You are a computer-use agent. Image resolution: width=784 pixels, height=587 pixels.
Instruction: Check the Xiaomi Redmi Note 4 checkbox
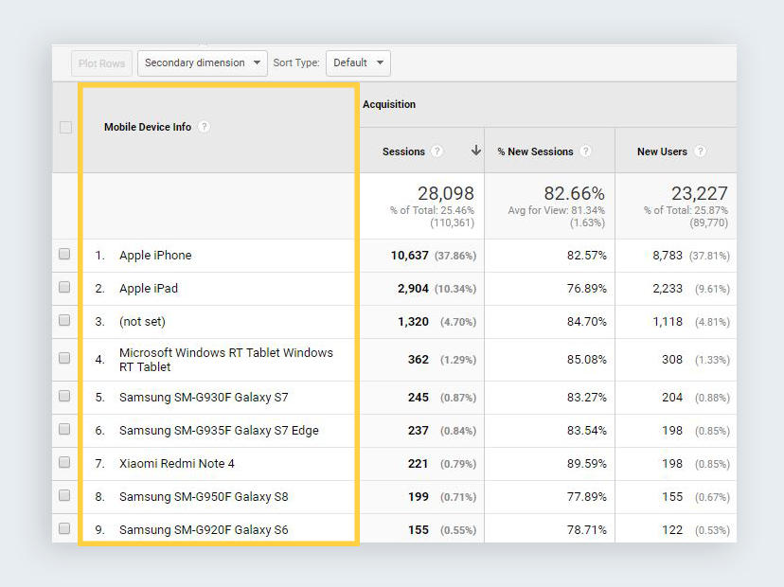click(64, 462)
